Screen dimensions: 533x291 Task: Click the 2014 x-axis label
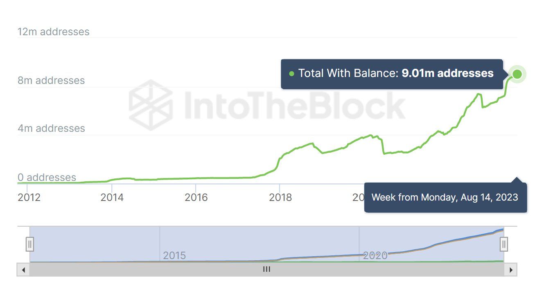coord(112,197)
